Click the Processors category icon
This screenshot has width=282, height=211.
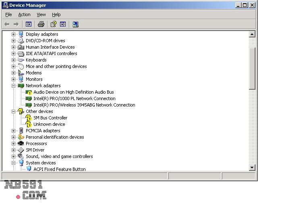(21, 143)
